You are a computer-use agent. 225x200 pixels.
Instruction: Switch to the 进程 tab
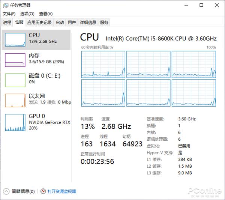7,23
